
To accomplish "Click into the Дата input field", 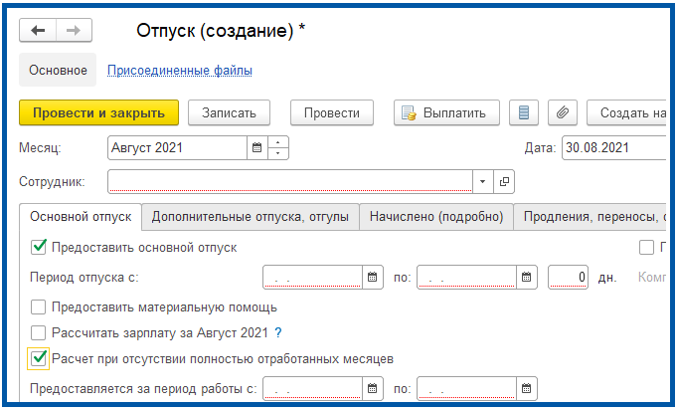I will click(611, 148).
